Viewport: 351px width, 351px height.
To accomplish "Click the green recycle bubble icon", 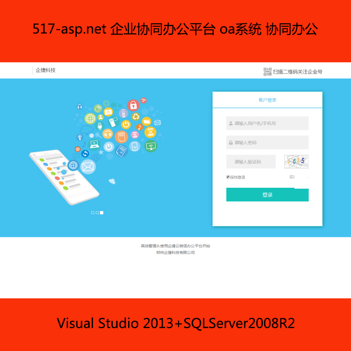I will click(136, 116).
